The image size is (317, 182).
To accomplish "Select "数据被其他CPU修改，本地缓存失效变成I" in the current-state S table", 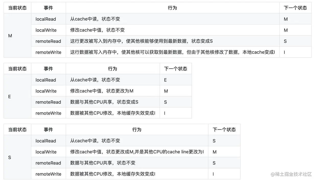I will pos(113,174).
